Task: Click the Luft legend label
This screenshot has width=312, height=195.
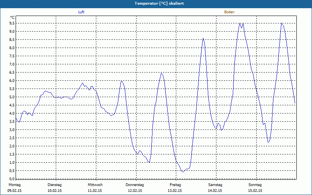Action: pos(81,12)
